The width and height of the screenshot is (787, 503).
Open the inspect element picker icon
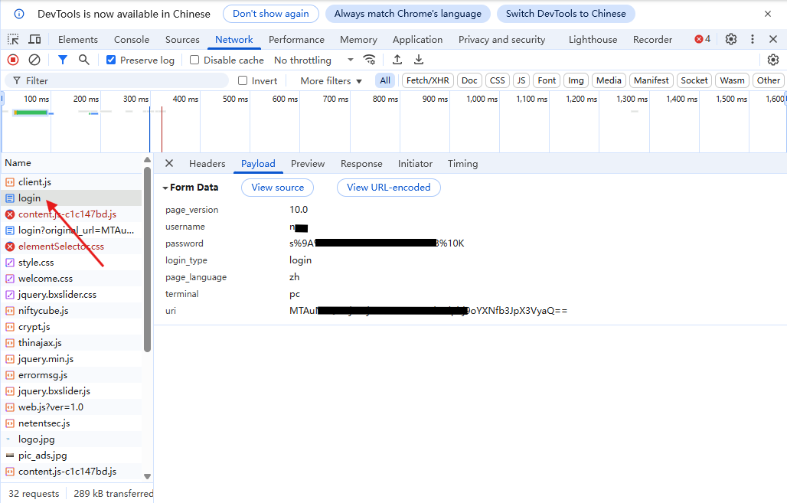[x=12, y=39]
